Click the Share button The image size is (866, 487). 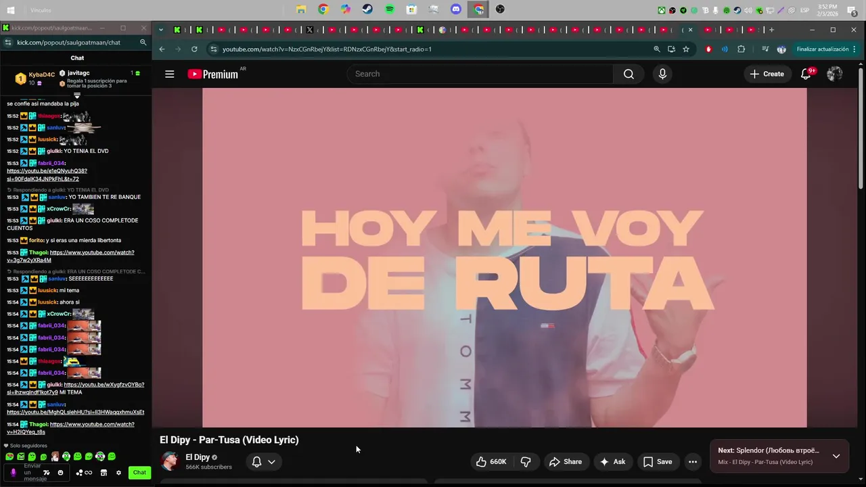click(x=566, y=462)
